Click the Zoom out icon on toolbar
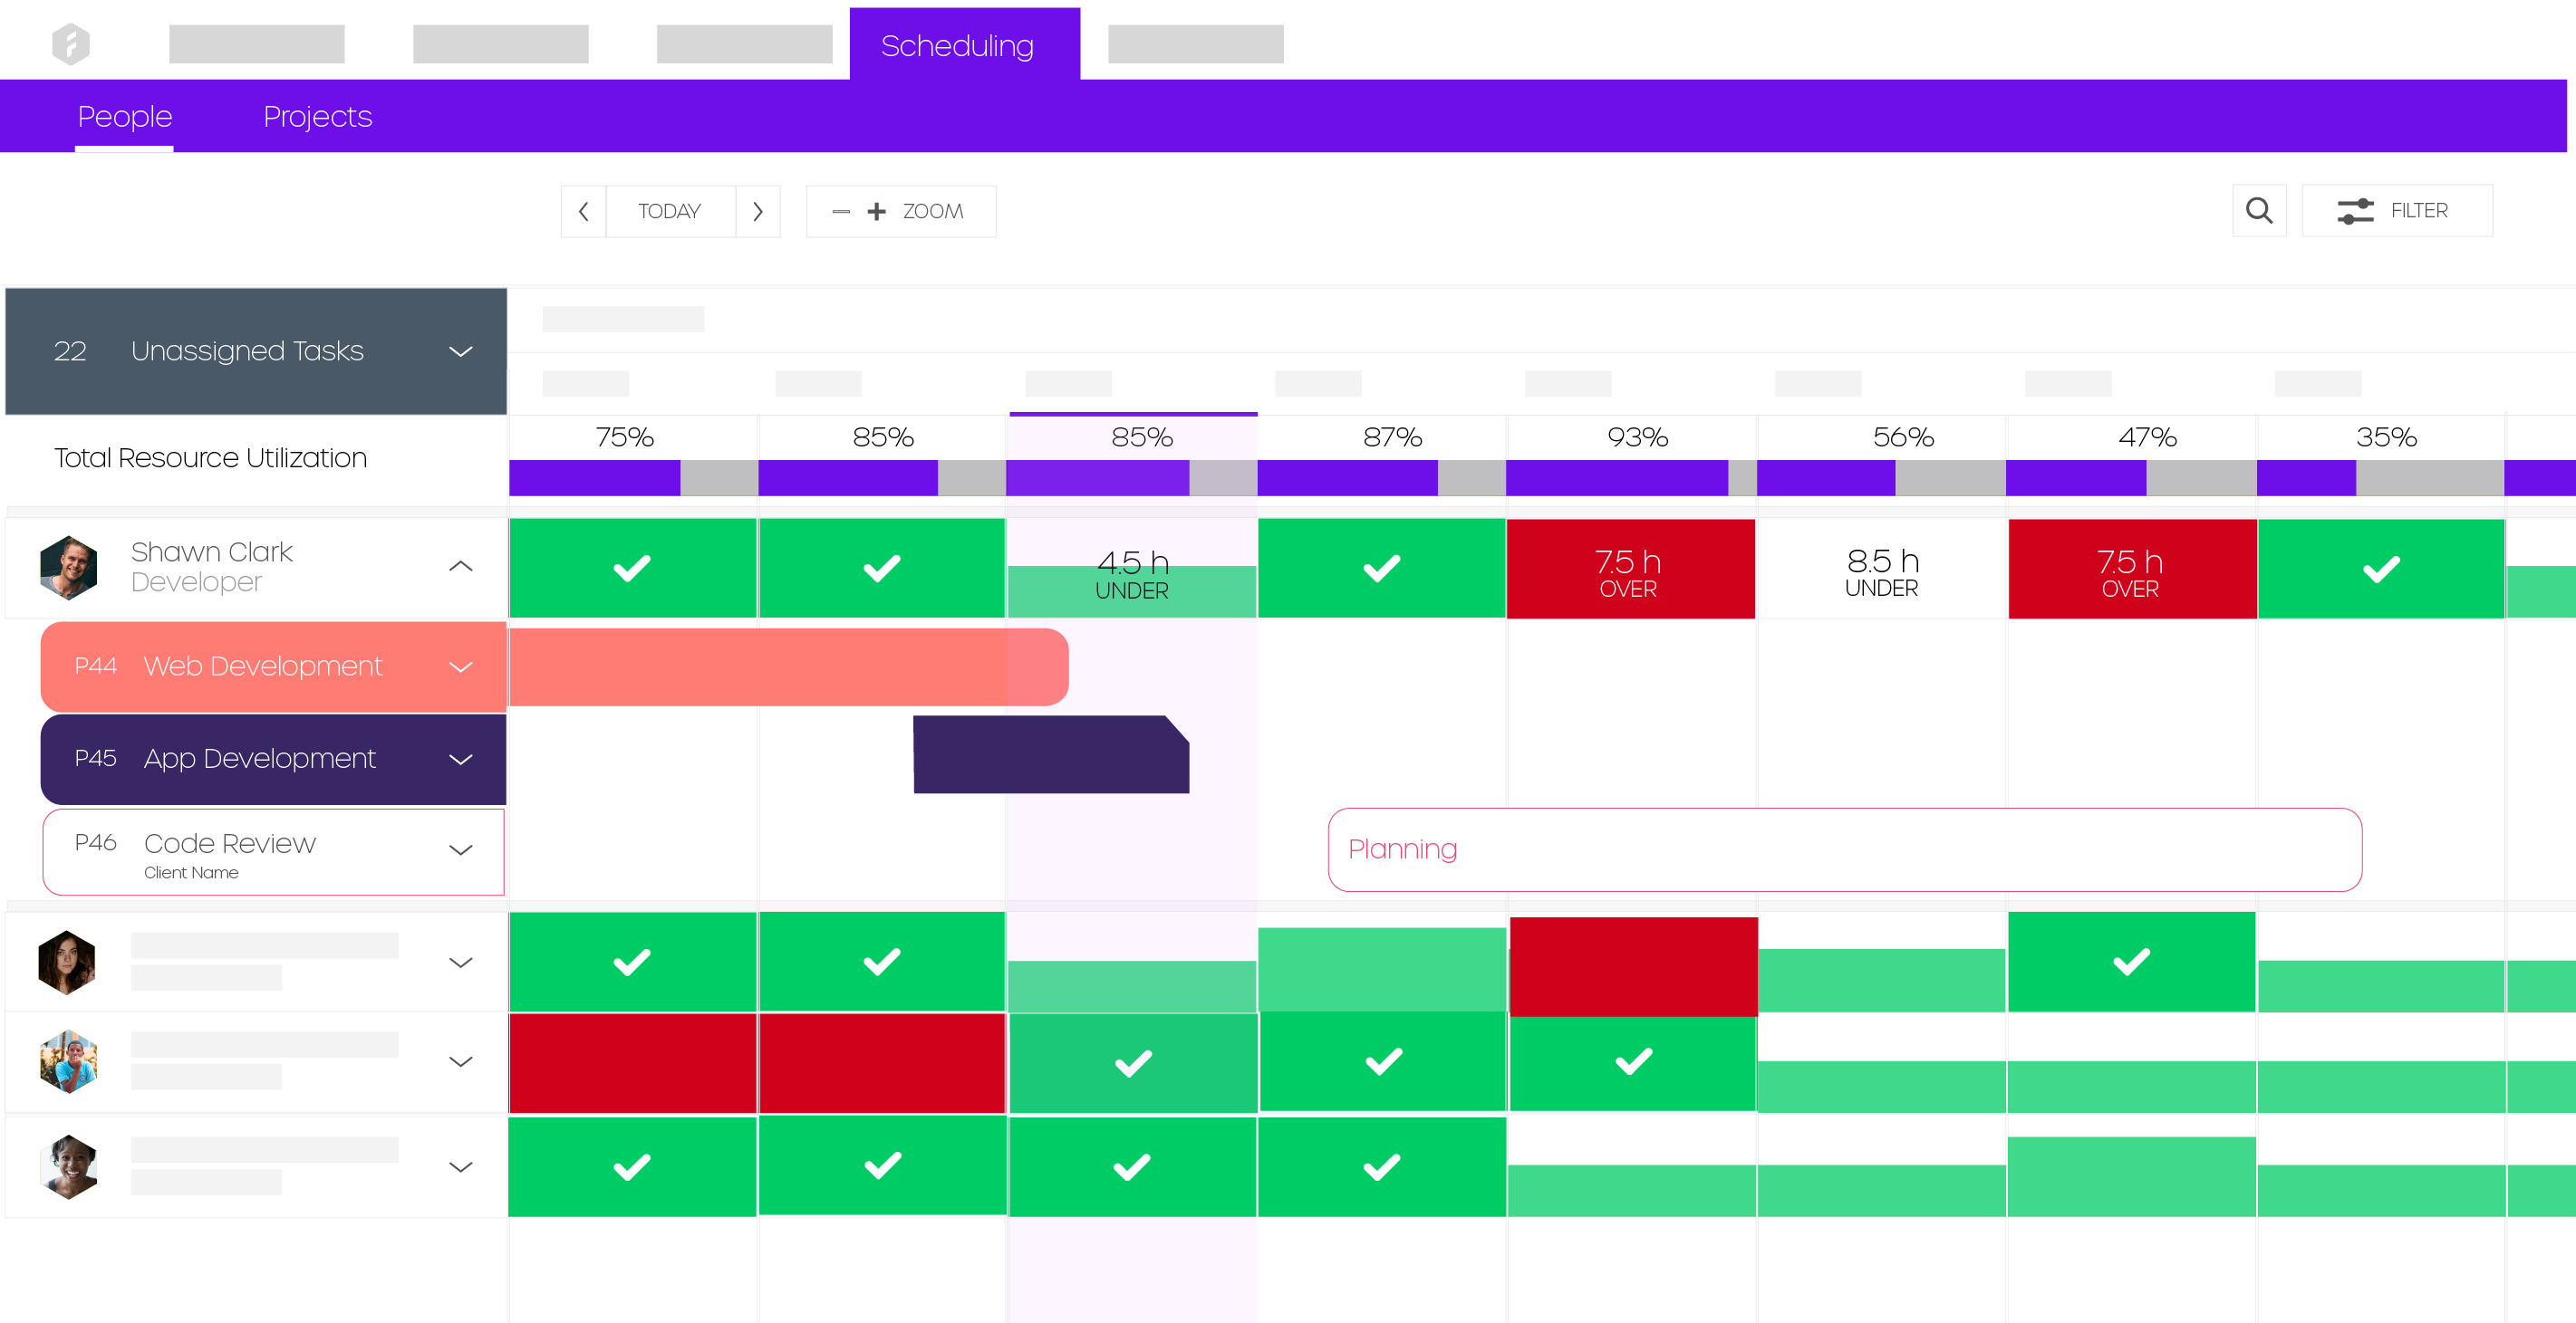 [x=841, y=211]
